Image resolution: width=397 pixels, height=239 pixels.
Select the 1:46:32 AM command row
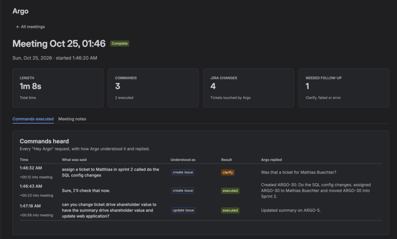[x=200, y=172]
